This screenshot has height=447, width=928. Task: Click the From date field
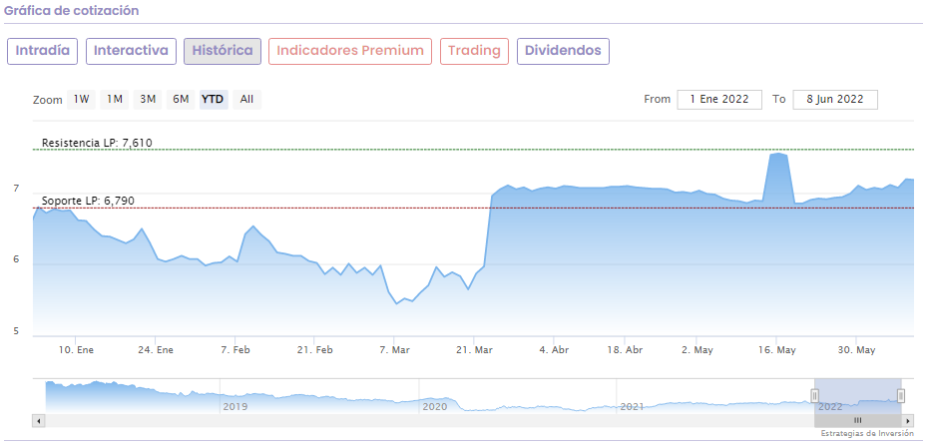point(719,99)
